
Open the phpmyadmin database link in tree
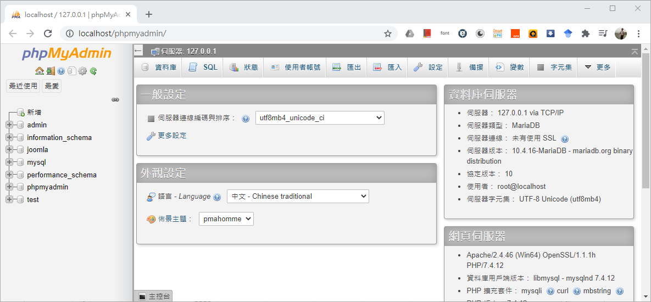click(48, 187)
